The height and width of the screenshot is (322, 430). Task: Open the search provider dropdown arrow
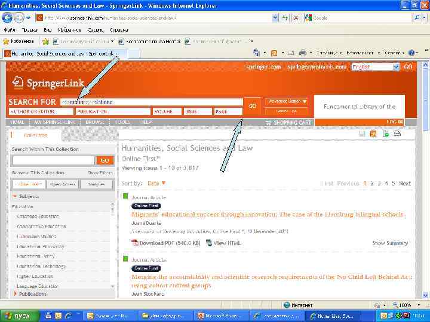pyautogui.click(x=425, y=17)
